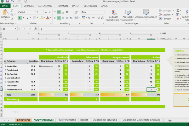This screenshot has height=126, width=189.
Task: Click the clear eraser icon
Action: click(x=178, y=19)
